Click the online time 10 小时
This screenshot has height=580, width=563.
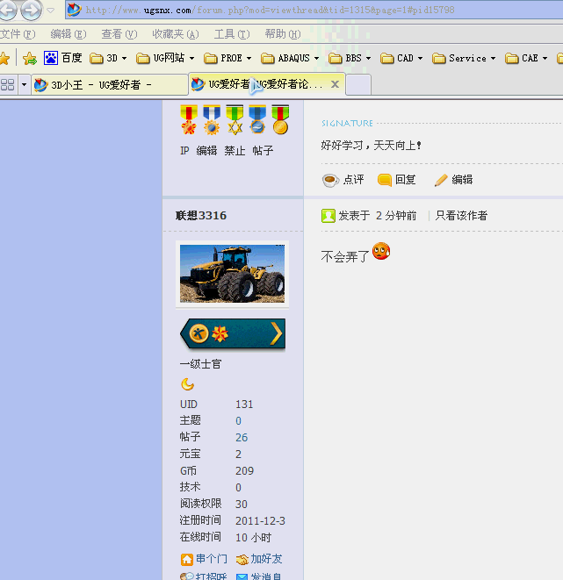[254, 538]
